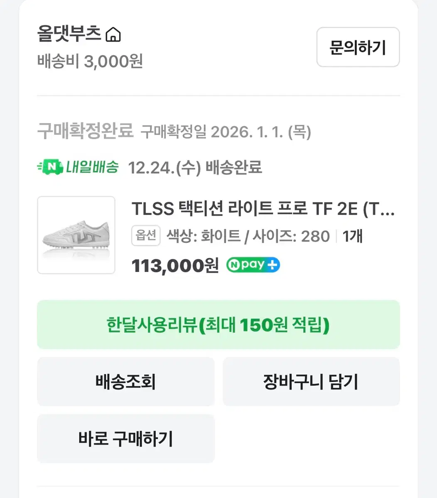The width and height of the screenshot is (437, 498).
Task: Tap the 배송비 3,000원 shipping fee text
Action: 90,62
